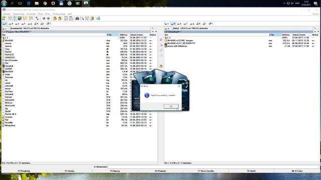Click the synchronize directories icon
Screen dimensions: 321x180
pos(87,18)
